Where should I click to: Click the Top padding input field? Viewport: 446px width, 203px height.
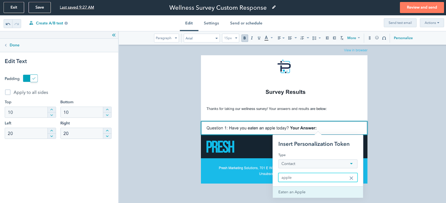coord(26,112)
